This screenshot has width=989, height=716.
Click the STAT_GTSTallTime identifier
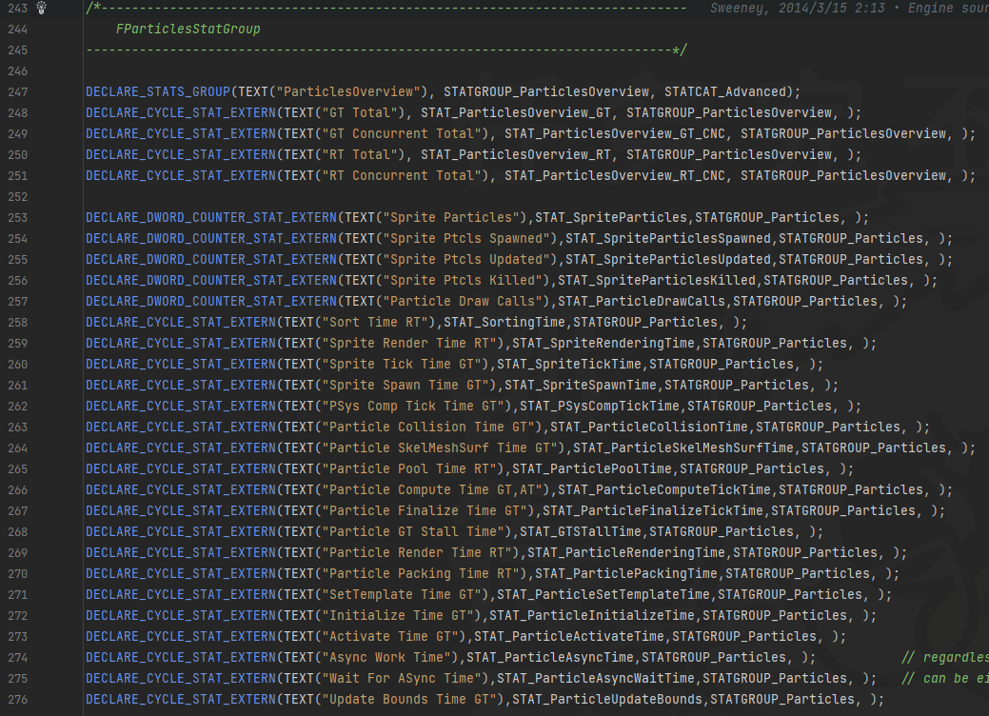581,532
